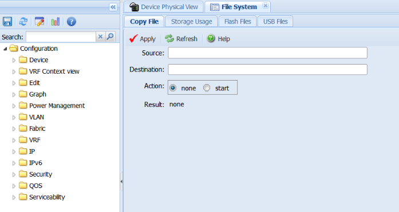The width and height of the screenshot is (399, 212).
Task: Select Power Management in the tree
Action: click(x=57, y=106)
